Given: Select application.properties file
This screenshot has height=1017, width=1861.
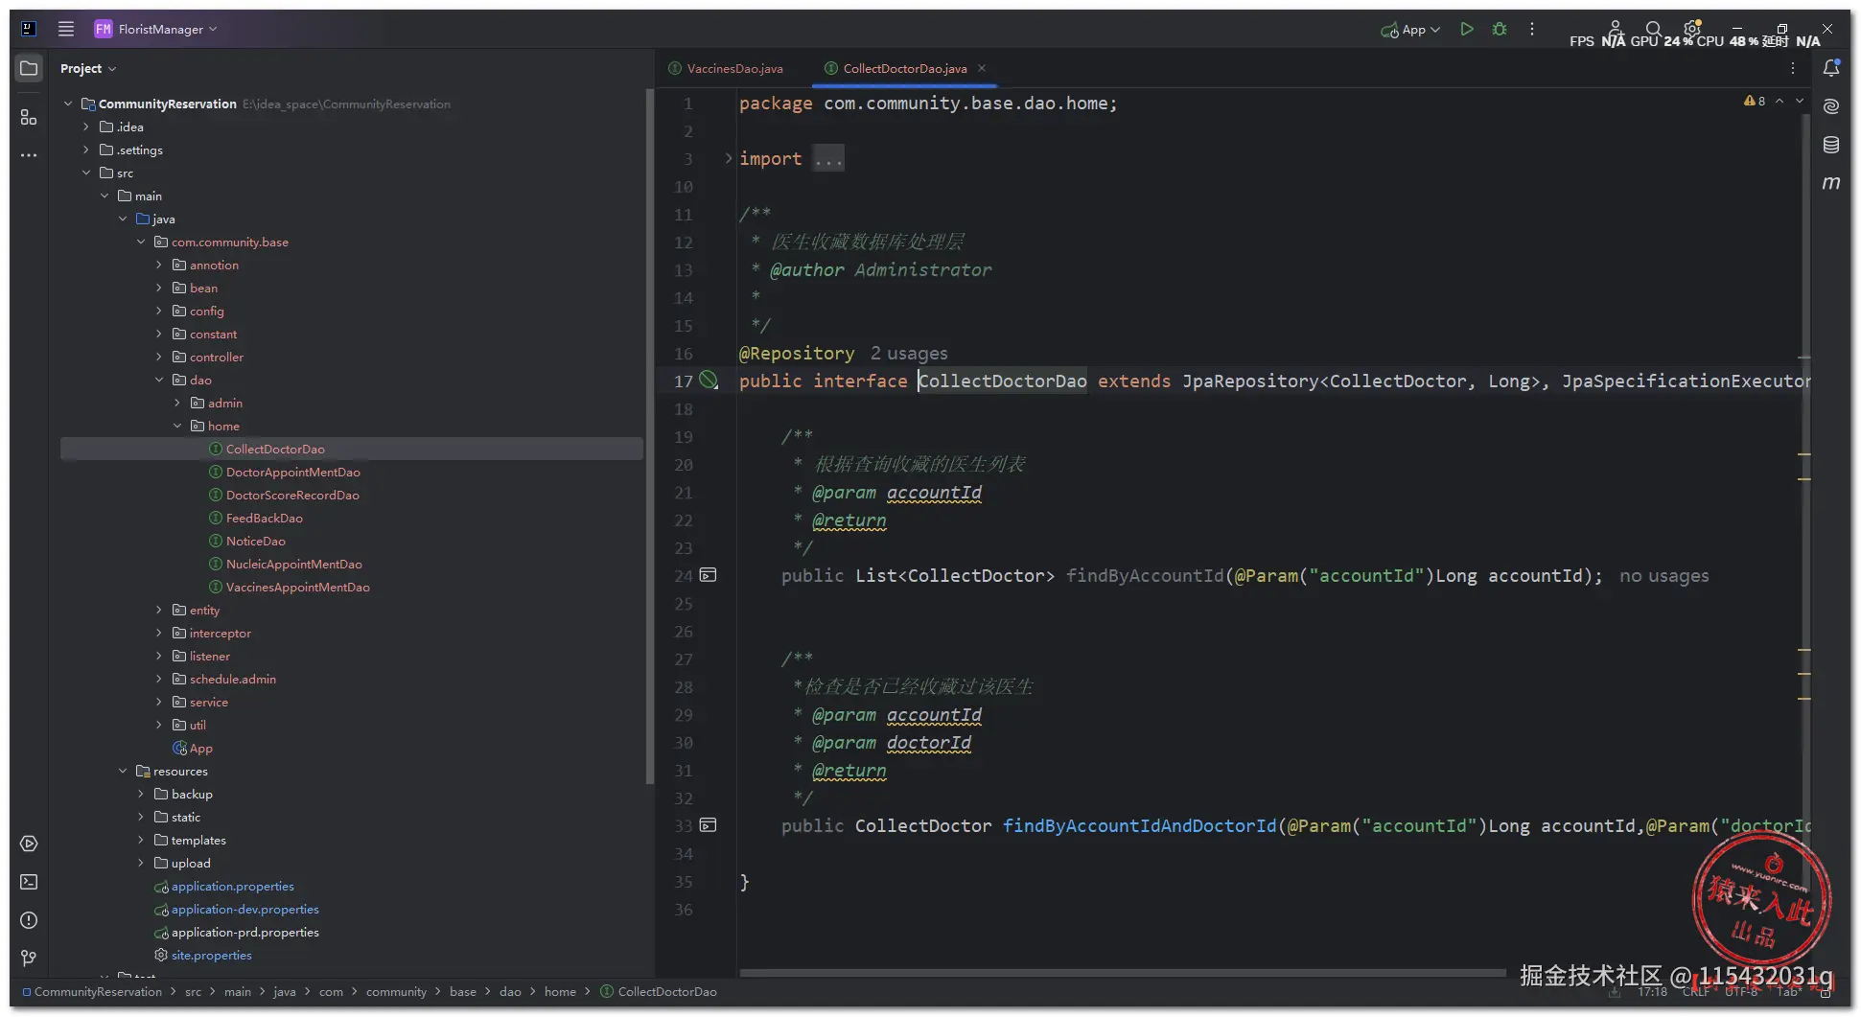Looking at the screenshot, I should pos(232,886).
